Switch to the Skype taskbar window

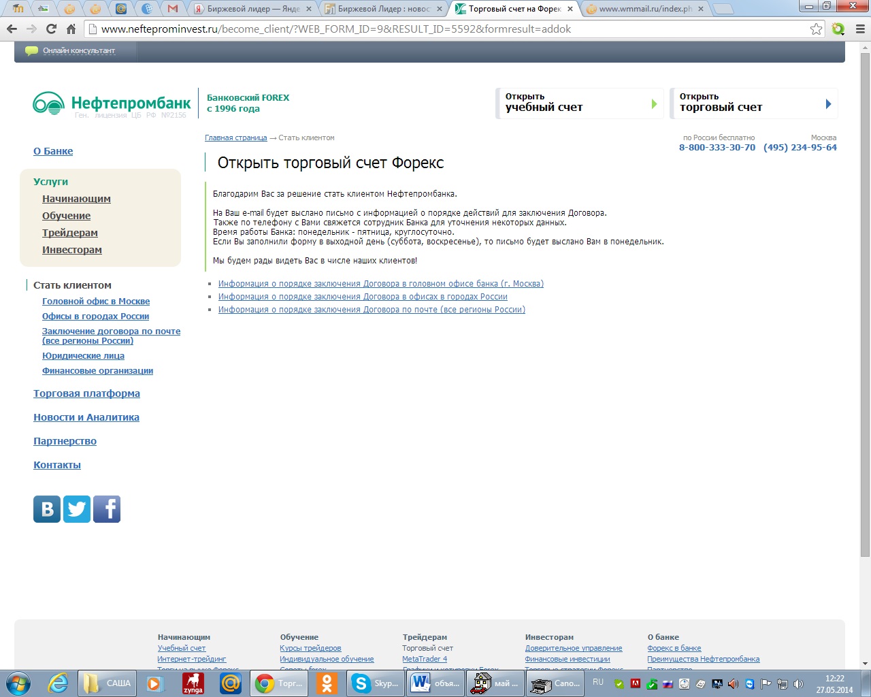click(x=375, y=683)
